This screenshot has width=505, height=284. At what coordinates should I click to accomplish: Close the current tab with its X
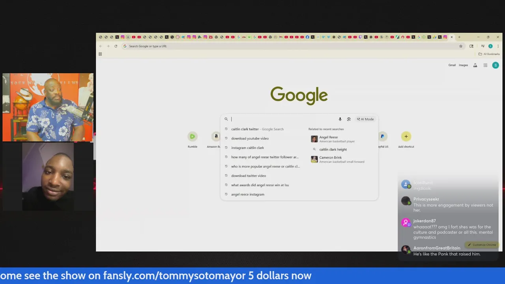click(452, 37)
